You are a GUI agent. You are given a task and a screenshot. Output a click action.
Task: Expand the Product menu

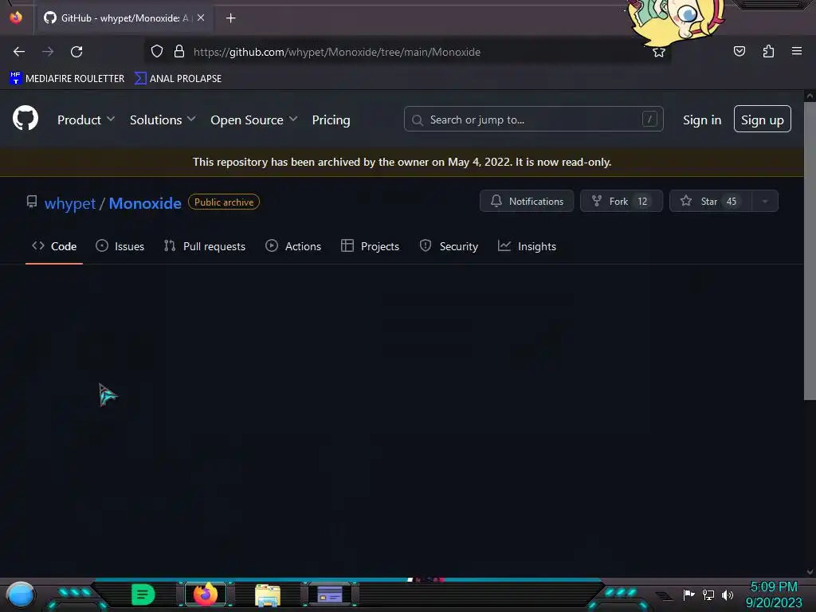(x=86, y=120)
